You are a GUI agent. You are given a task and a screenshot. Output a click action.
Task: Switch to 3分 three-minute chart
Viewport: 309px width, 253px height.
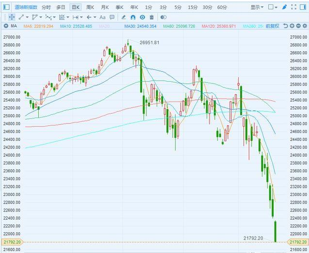pos(163,7)
